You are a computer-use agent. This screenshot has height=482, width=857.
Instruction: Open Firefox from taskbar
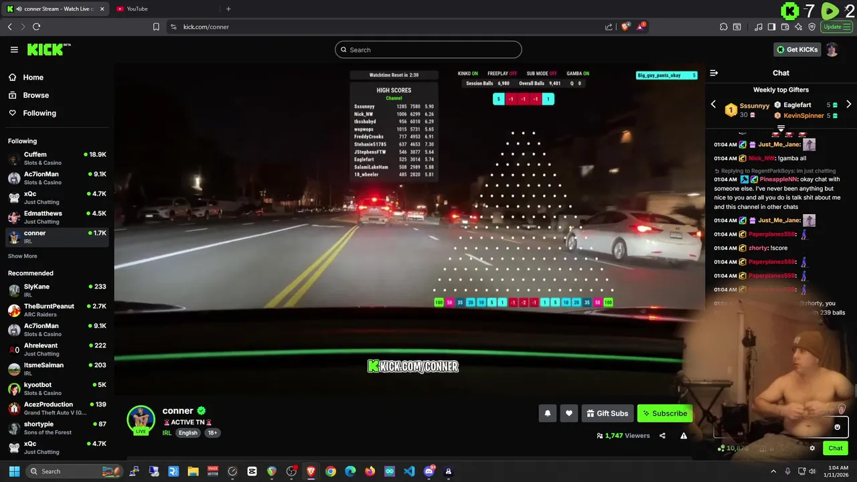pos(370,471)
